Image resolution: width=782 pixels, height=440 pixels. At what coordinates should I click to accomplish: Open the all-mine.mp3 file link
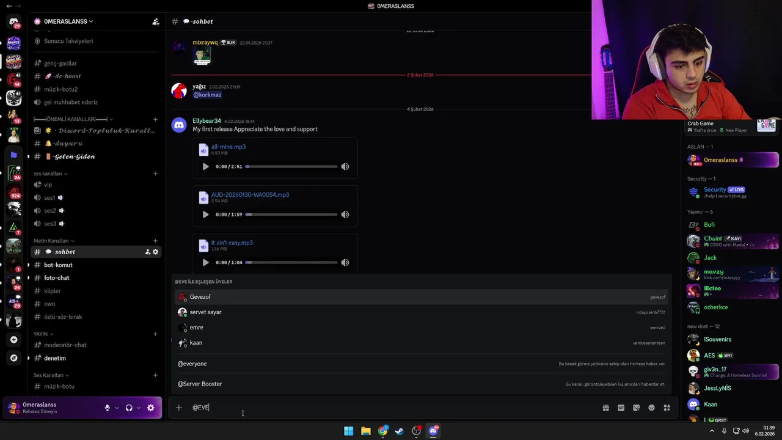click(x=228, y=147)
